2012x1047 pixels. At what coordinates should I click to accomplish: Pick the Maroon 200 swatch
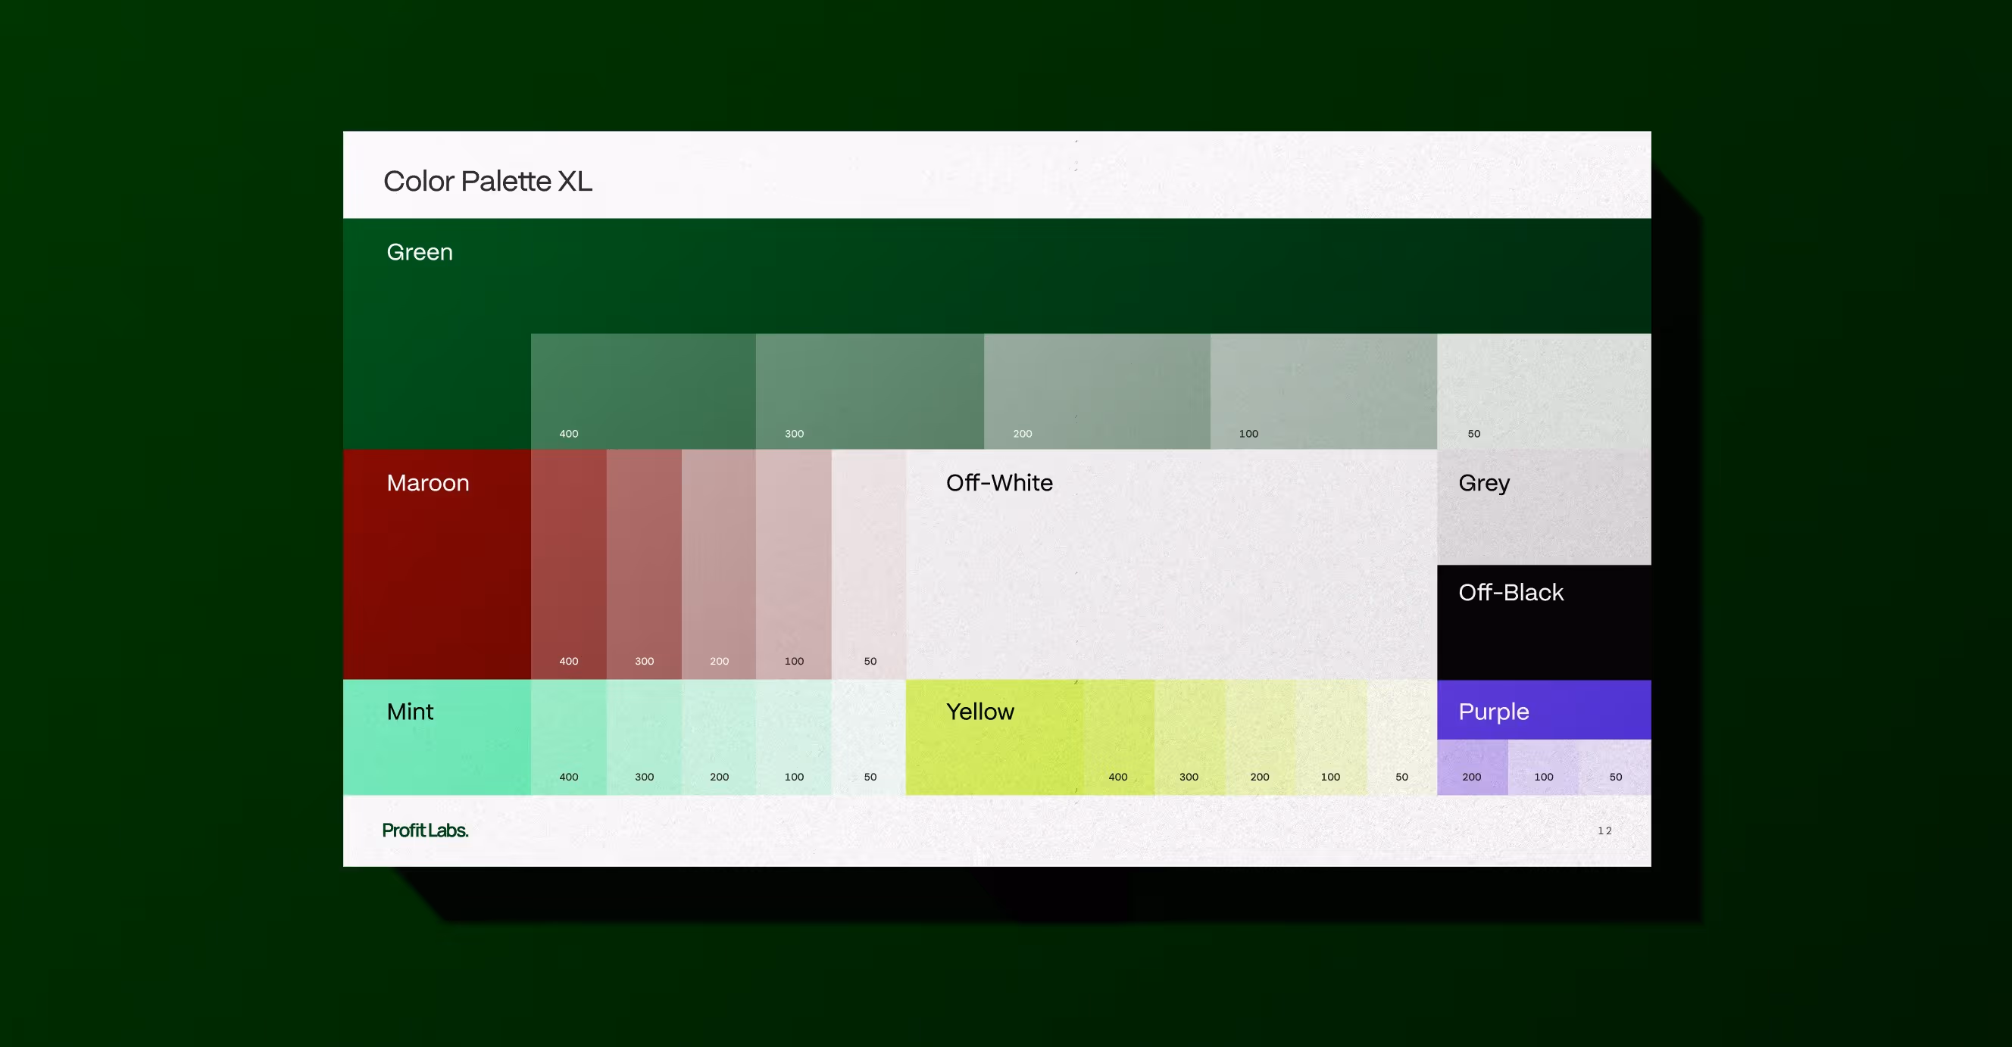719,564
